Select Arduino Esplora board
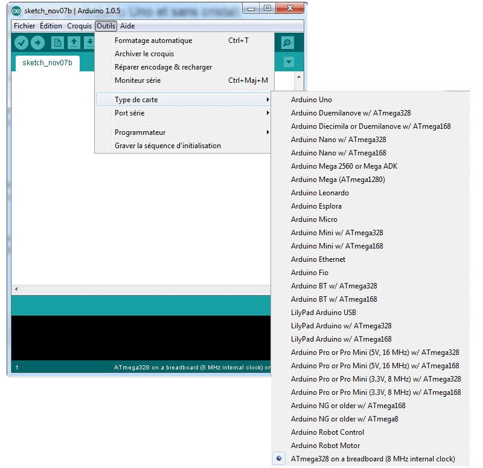This screenshot has height=468, width=483. click(x=371, y=206)
